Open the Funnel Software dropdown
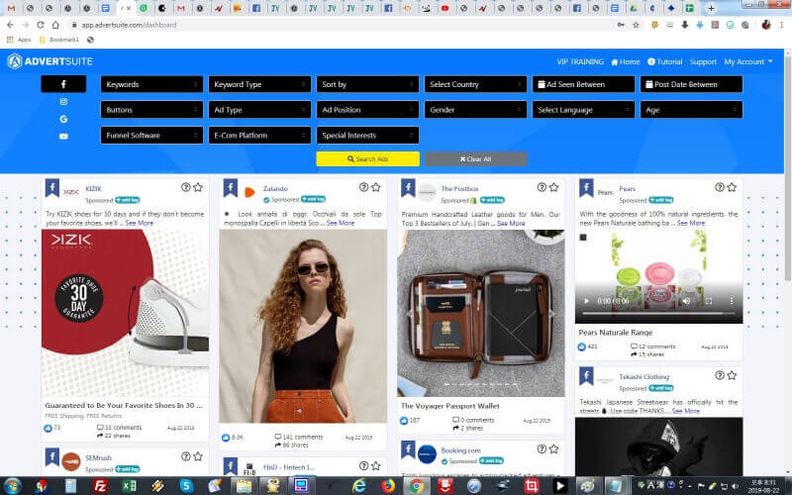 tap(151, 136)
